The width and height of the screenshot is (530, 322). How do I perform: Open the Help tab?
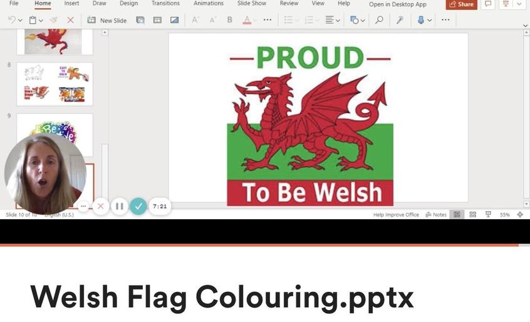point(344,3)
